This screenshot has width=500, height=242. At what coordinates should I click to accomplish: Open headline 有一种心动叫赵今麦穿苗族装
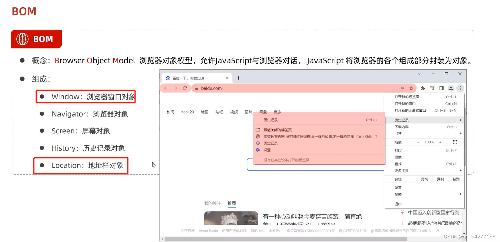click(x=312, y=217)
